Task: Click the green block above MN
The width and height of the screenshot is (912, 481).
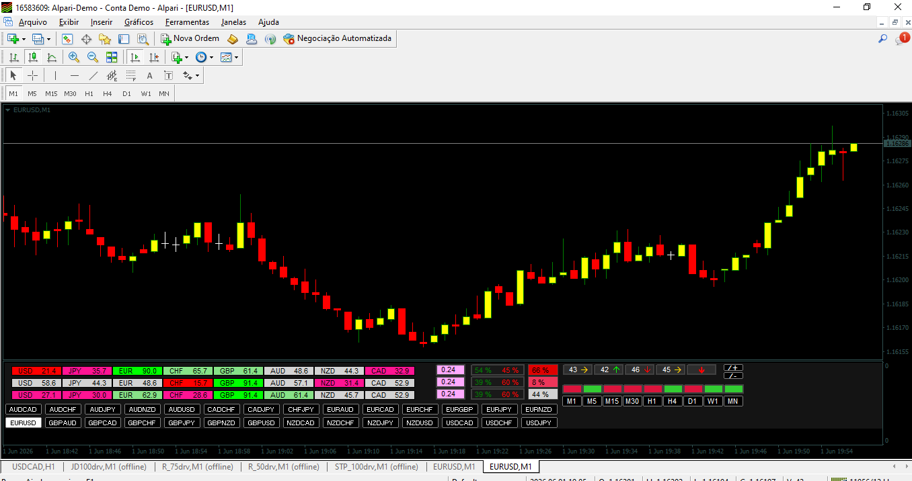Action: (x=734, y=389)
